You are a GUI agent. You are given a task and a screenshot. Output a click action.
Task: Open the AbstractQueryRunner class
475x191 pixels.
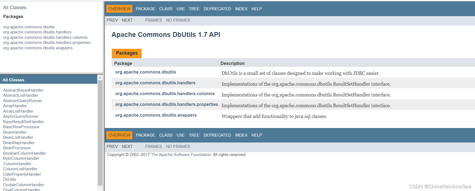point(23,101)
